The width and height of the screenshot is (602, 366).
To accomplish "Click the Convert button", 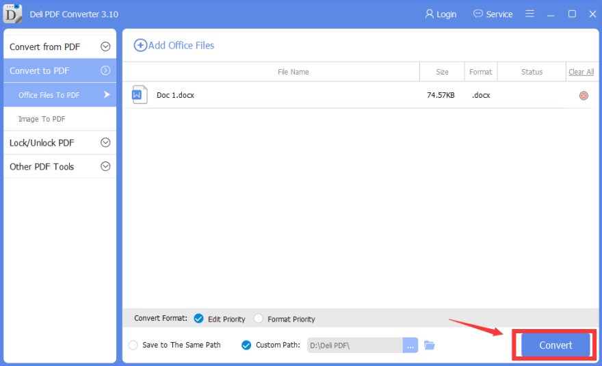I will (x=555, y=345).
